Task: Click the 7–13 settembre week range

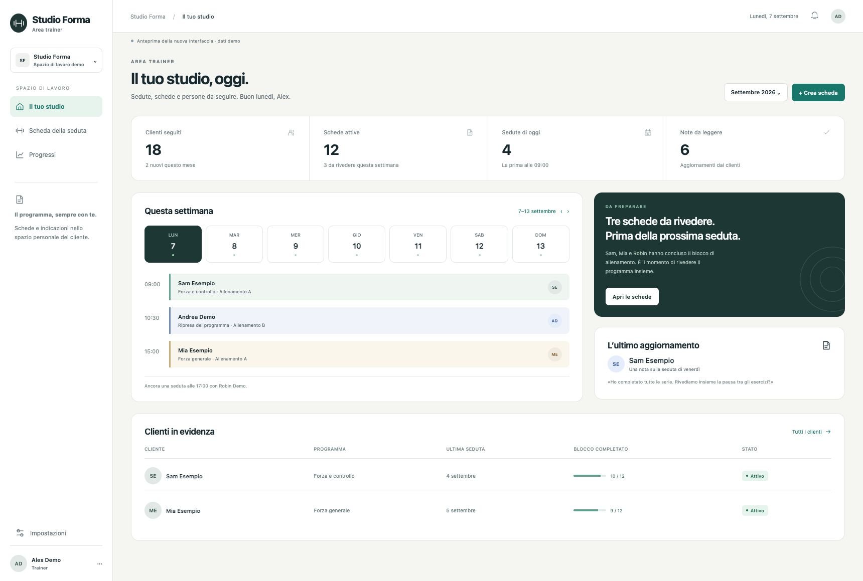Action: tap(537, 212)
